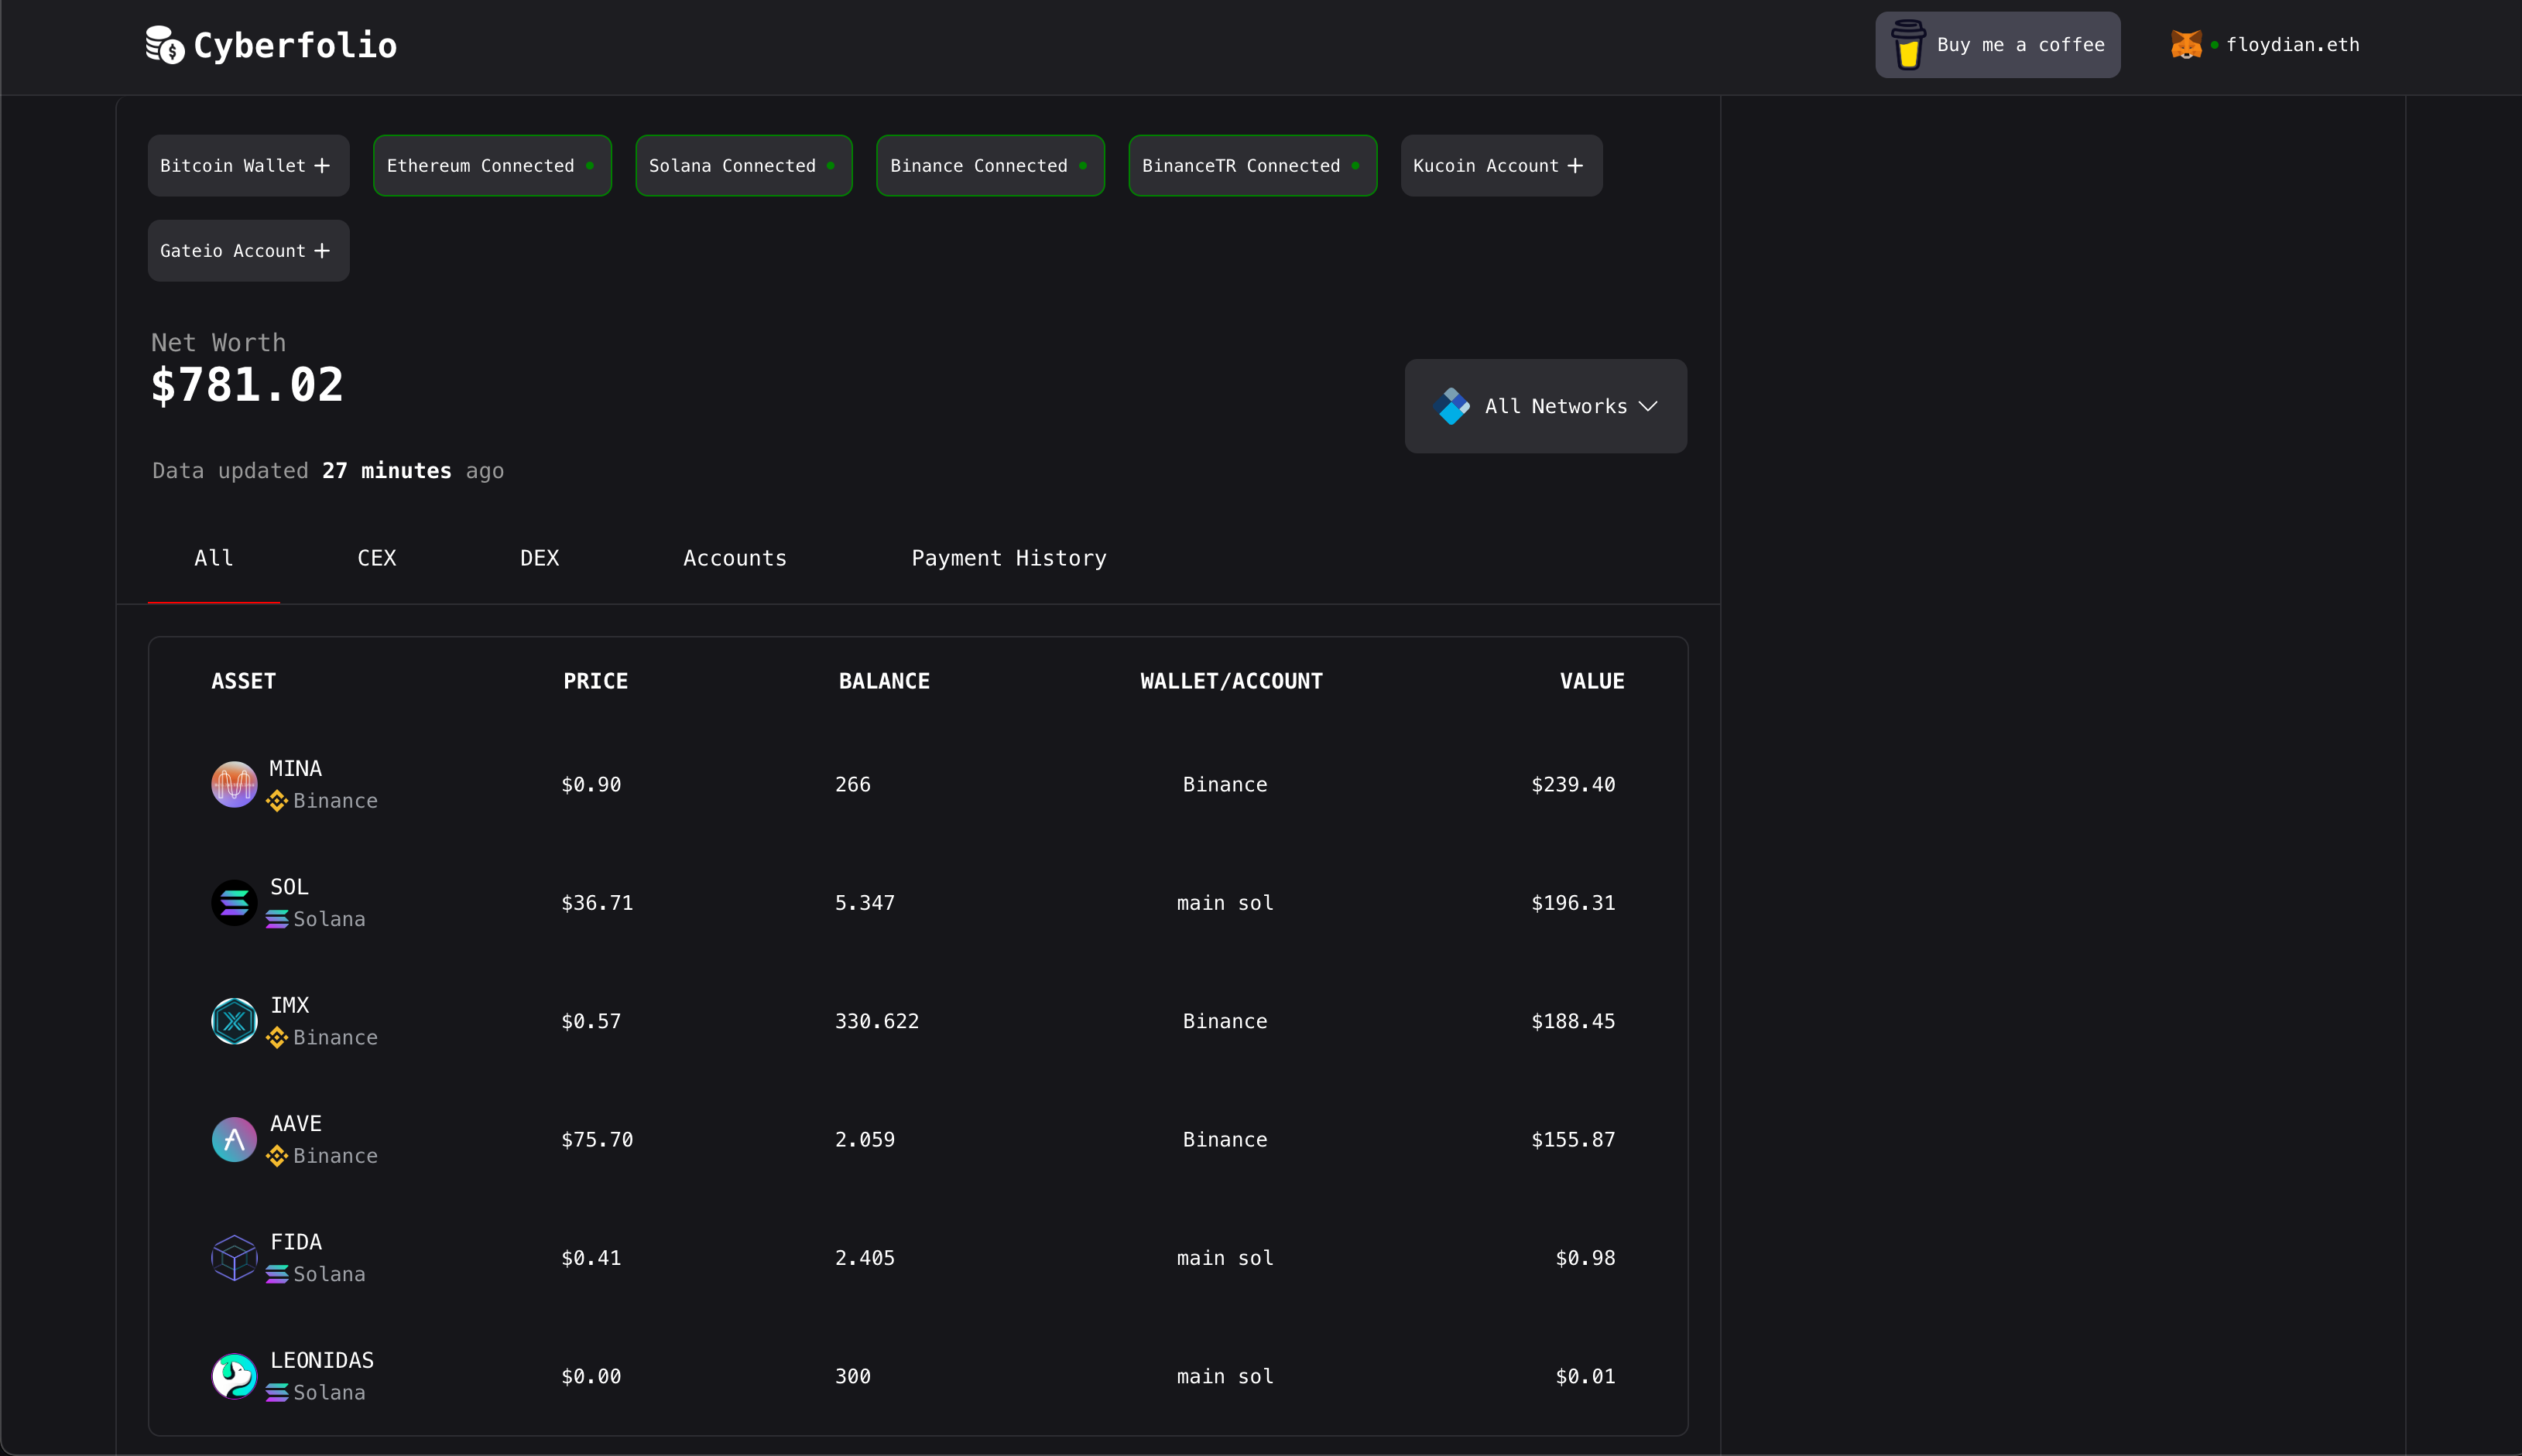Click the WALLET/ACCOUNT column header

point(1232,681)
